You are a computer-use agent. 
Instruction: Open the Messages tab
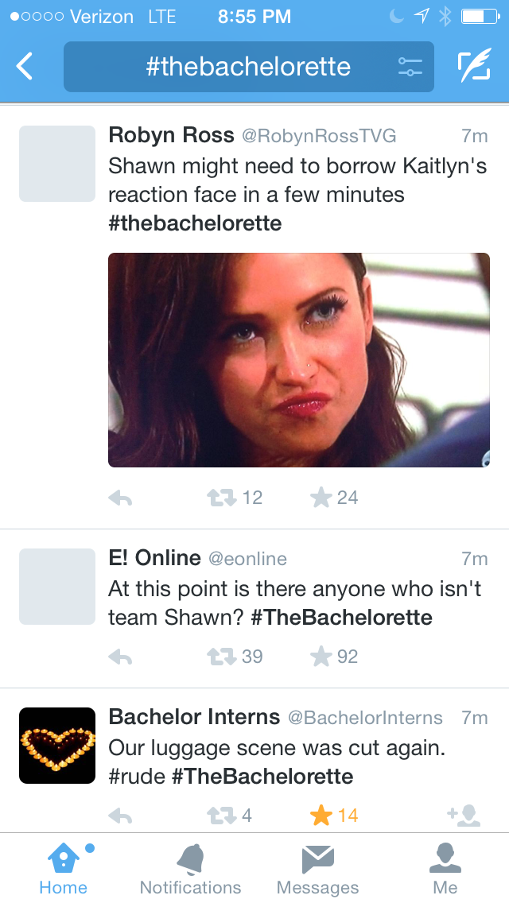coord(317,870)
